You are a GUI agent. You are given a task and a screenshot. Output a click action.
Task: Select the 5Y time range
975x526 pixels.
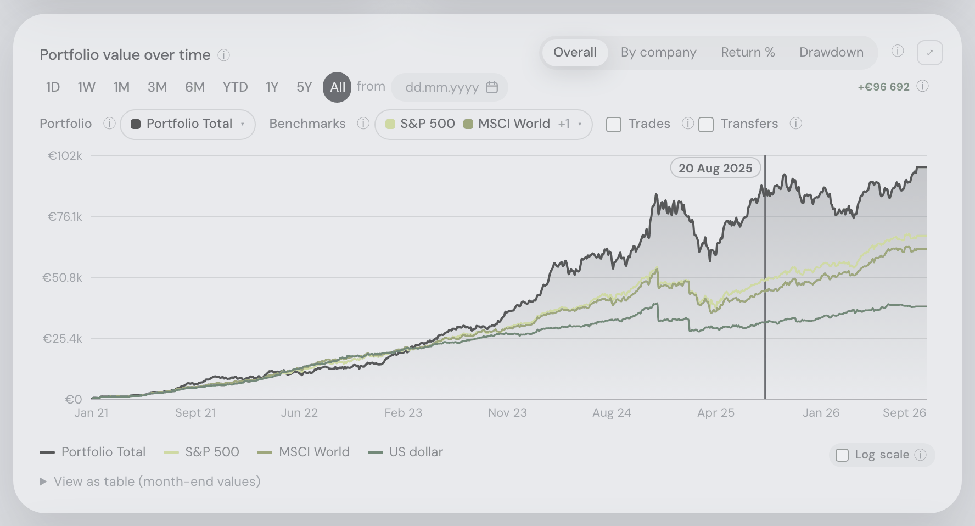point(304,87)
